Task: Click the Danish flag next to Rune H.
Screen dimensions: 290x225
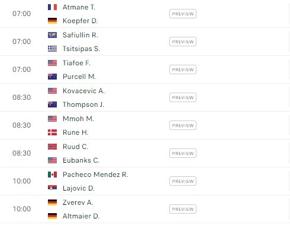Action: coord(52,132)
